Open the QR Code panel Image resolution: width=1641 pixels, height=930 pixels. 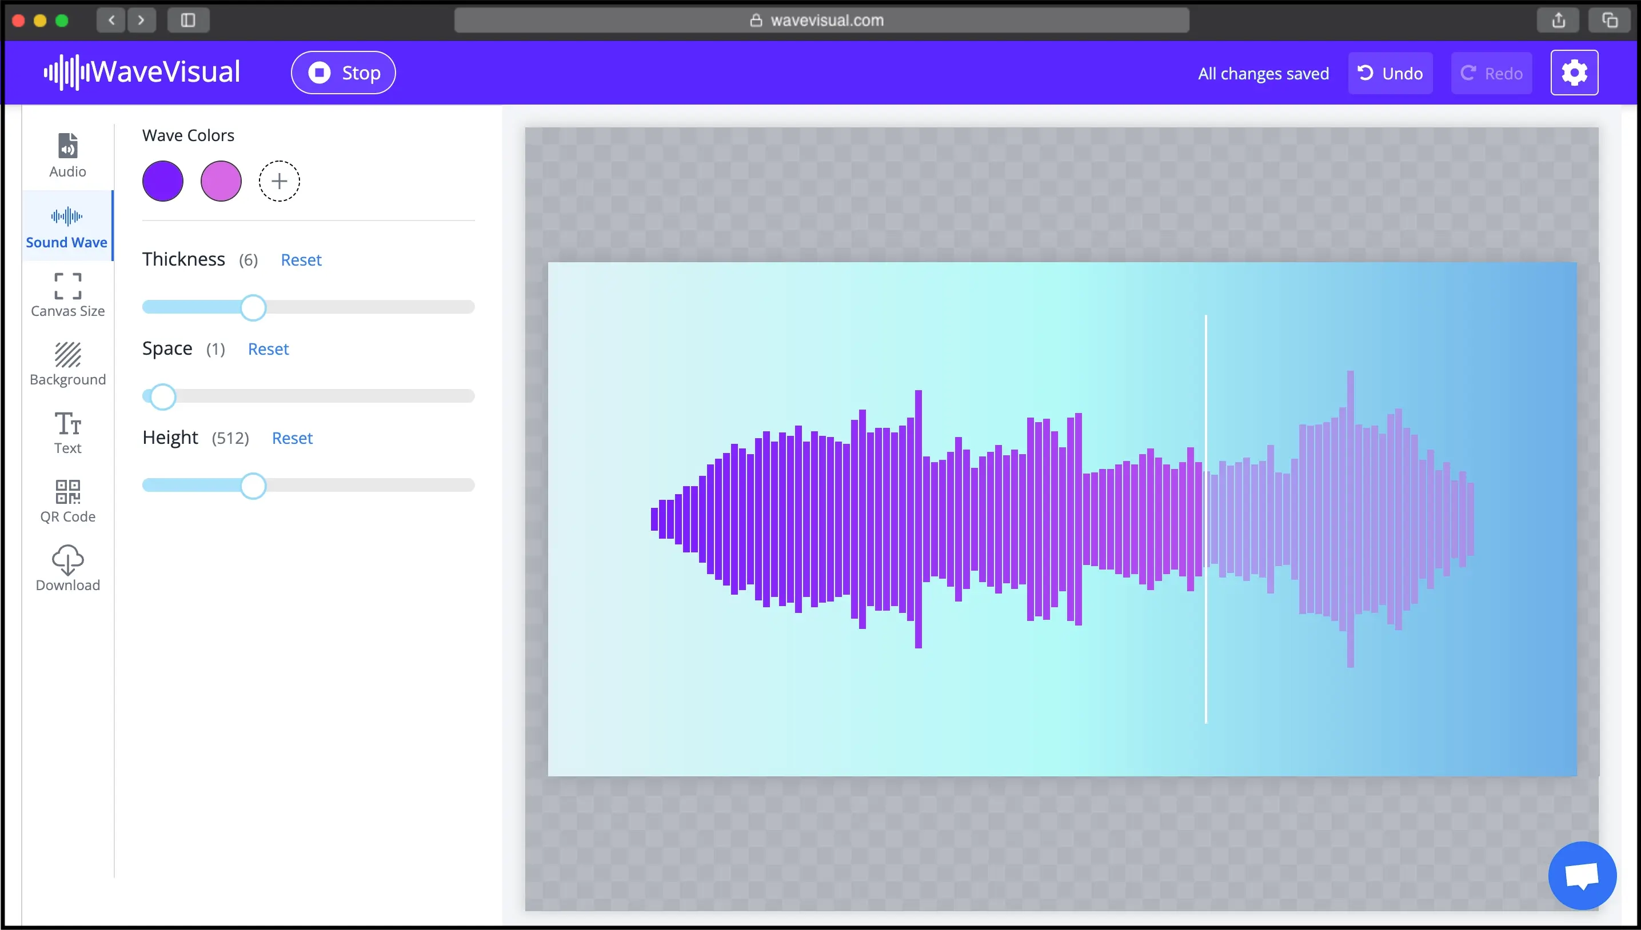coord(66,501)
